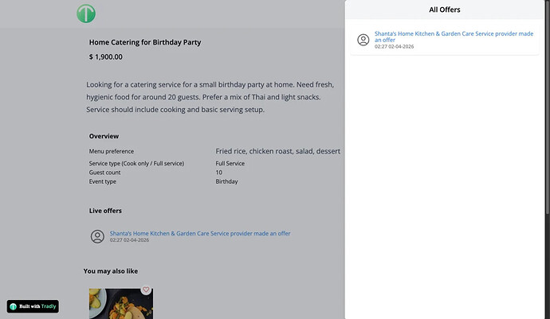This screenshot has height=319, width=550.
Task: Click the Home Catering for Birthday Party title
Action: point(144,41)
